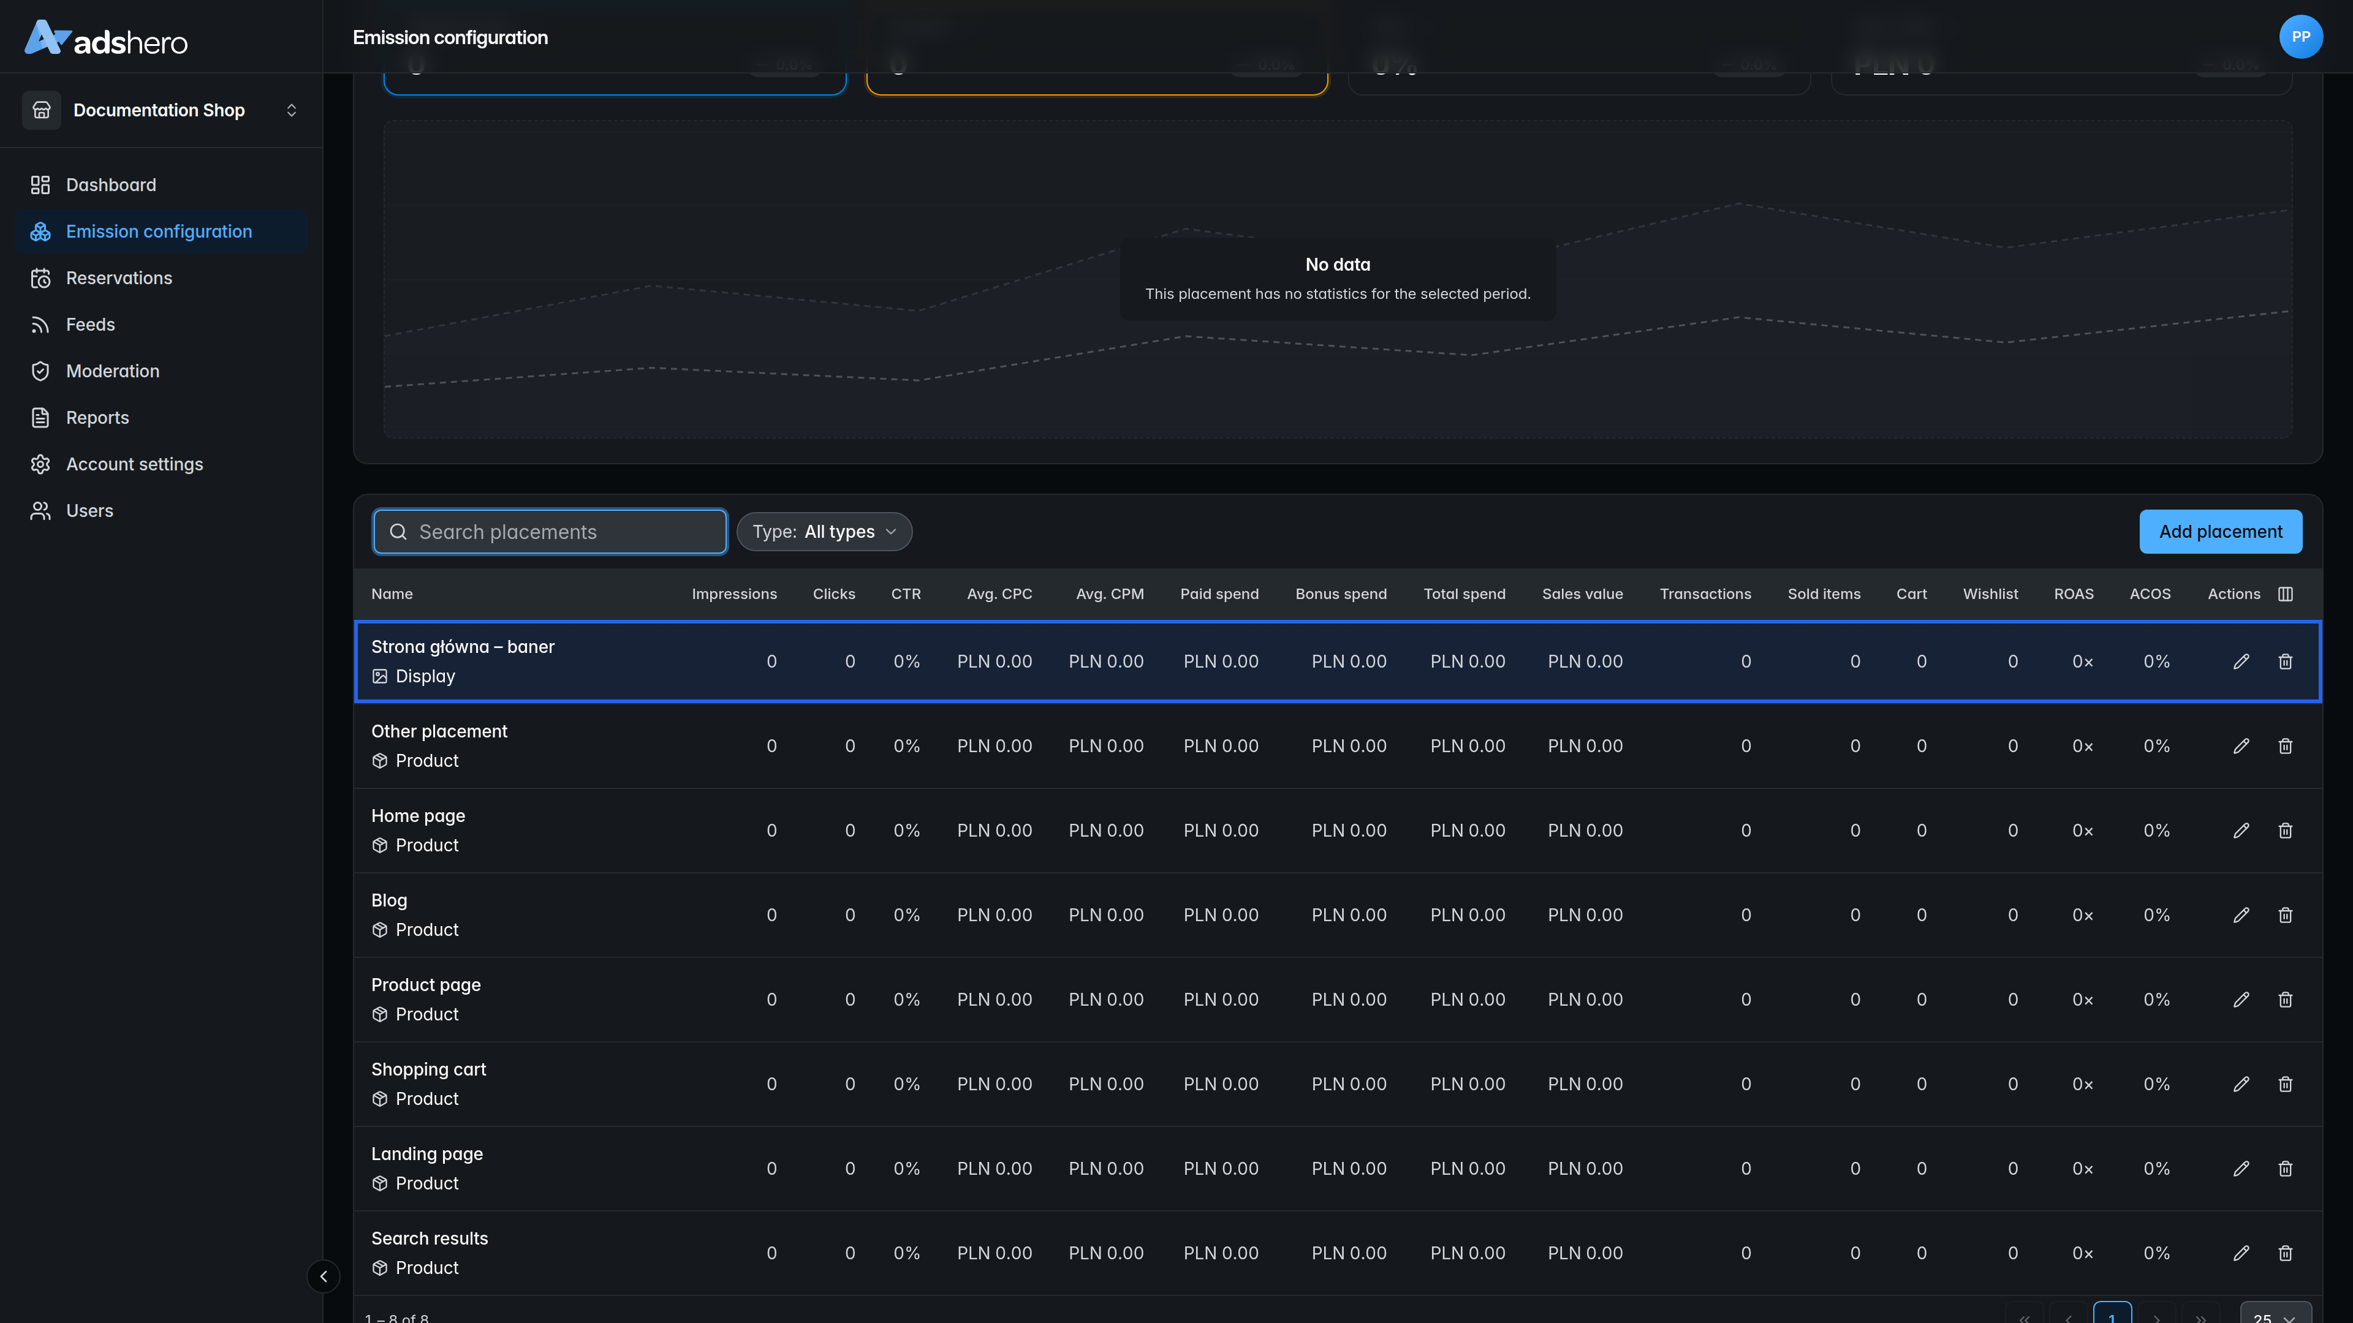Open the PP user avatar menu

coord(2300,37)
